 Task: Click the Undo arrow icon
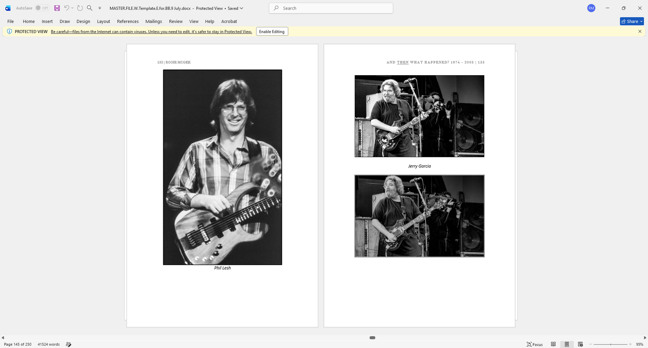tap(67, 8)
